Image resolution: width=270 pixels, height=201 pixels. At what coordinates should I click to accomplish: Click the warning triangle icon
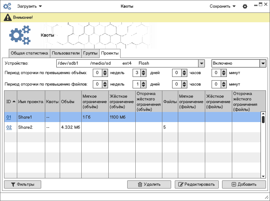[x=7, y=17]
